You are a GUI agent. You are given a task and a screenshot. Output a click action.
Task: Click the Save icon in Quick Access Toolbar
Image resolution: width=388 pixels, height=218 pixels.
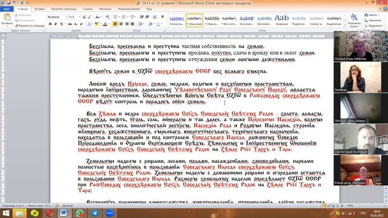point(9,2)
